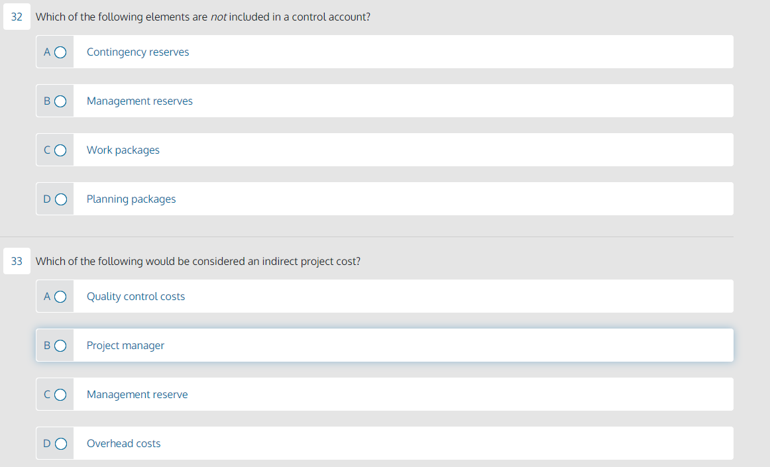
Task: Select radio button A next to Quality control costs
Action: (60, 296)
